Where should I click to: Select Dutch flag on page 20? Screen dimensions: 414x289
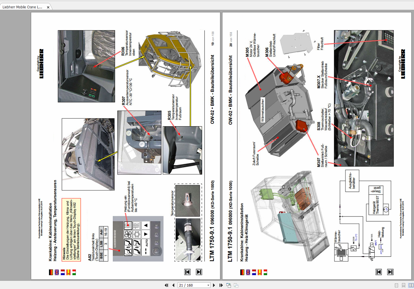(254, 272)
